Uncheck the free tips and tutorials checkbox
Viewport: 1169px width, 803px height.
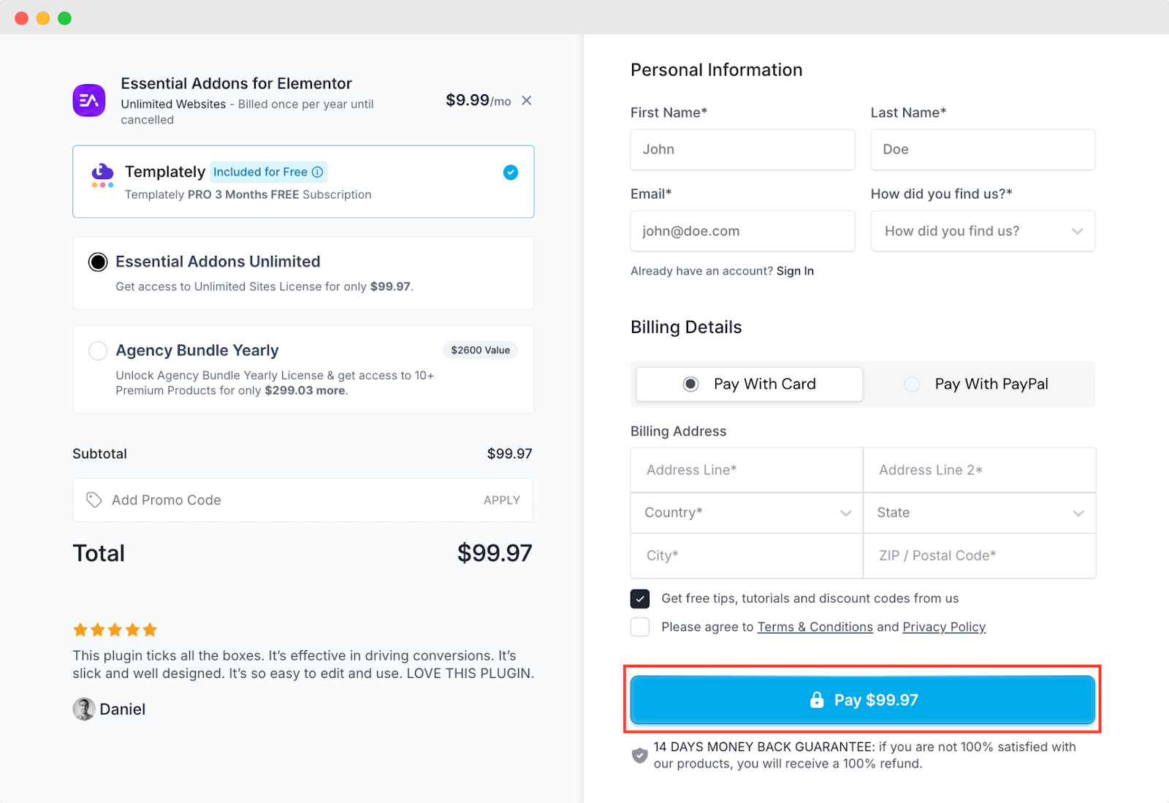tap(640, 598)
